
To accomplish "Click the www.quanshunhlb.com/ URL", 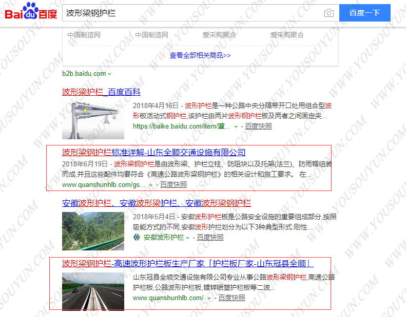I will coord(168,298).
